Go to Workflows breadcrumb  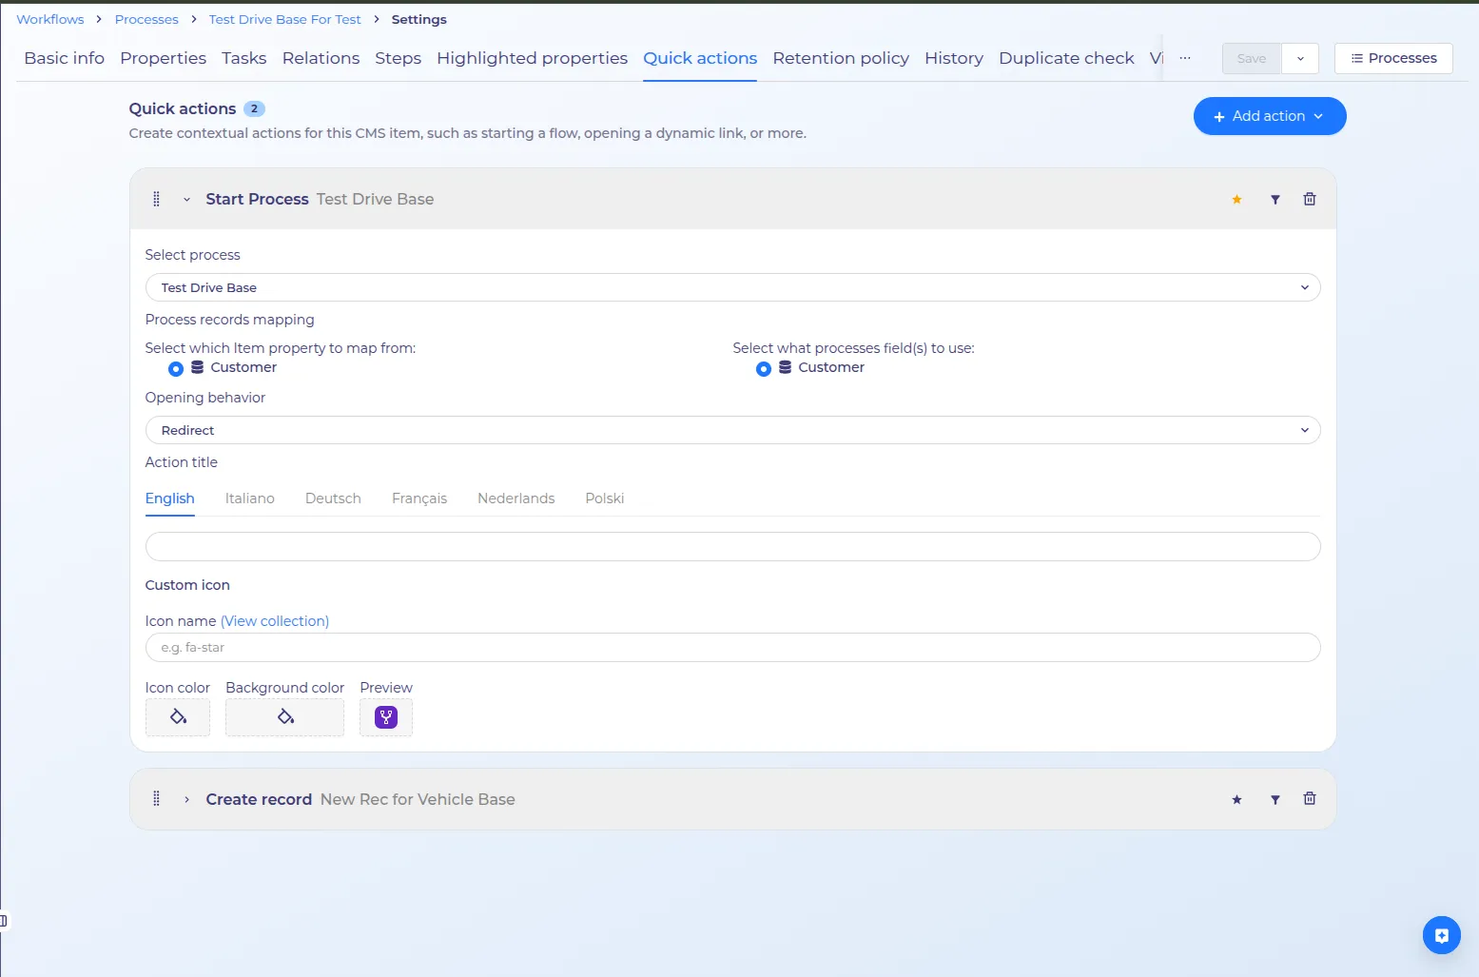pyautogui.click(x=50, y=19)
